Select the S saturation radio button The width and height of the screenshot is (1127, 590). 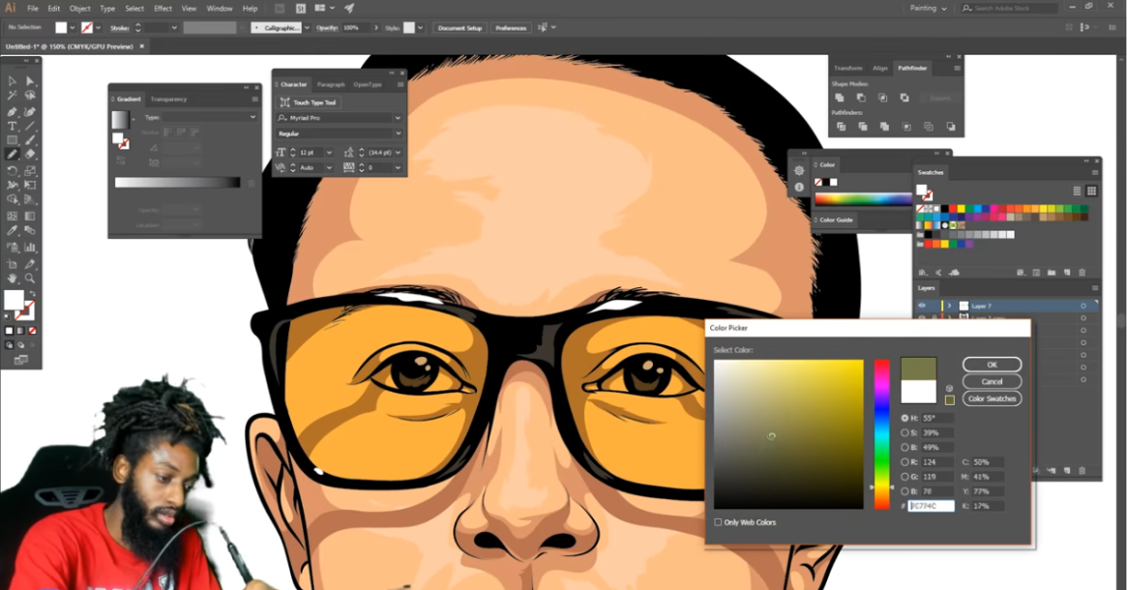(x=905, y=432)
